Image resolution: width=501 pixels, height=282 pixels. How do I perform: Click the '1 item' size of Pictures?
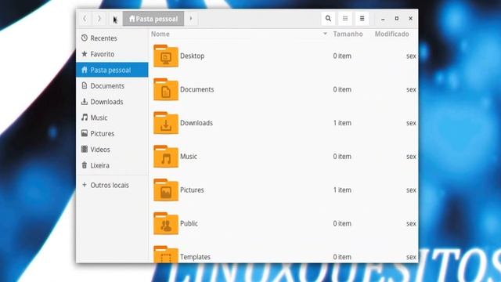342,190
